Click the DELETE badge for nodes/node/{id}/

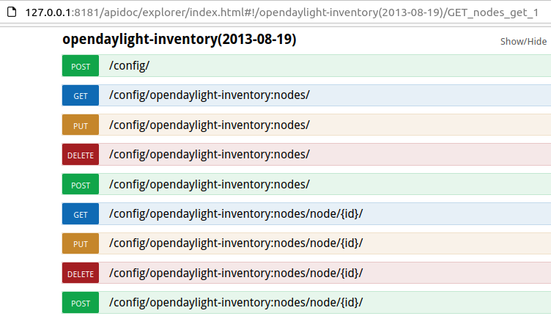tap(81, 273)
